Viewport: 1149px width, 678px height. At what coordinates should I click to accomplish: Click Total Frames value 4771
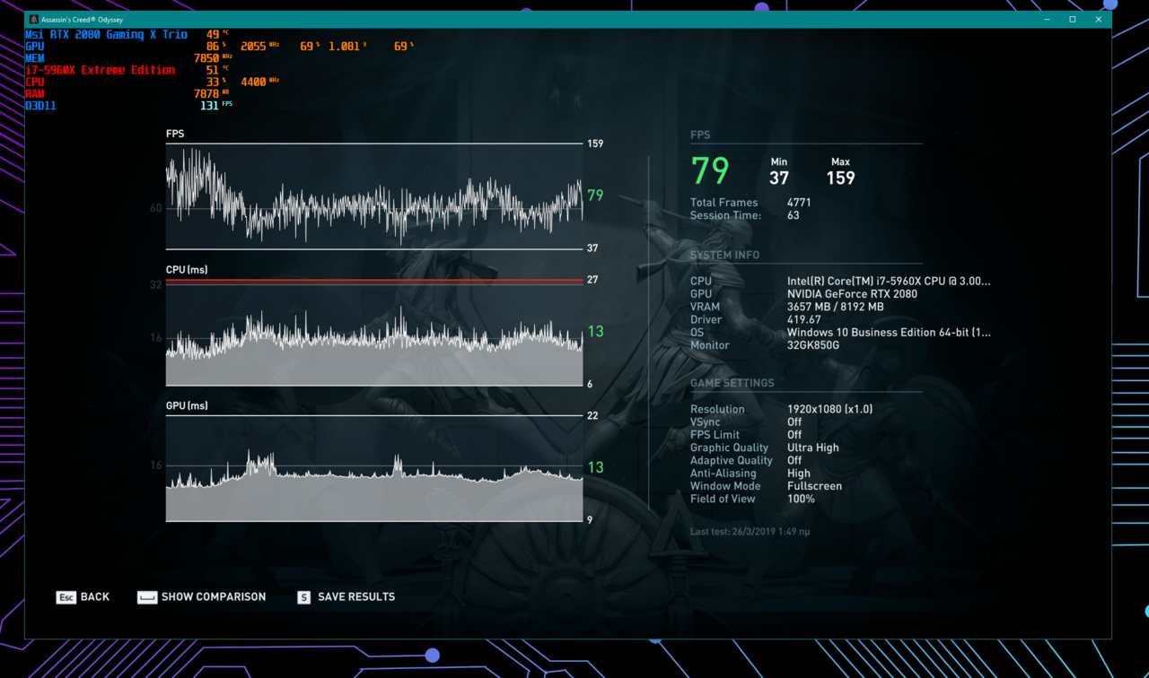799,203
